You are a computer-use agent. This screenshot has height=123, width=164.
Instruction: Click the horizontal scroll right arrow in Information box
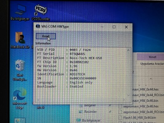click(124, 100)
